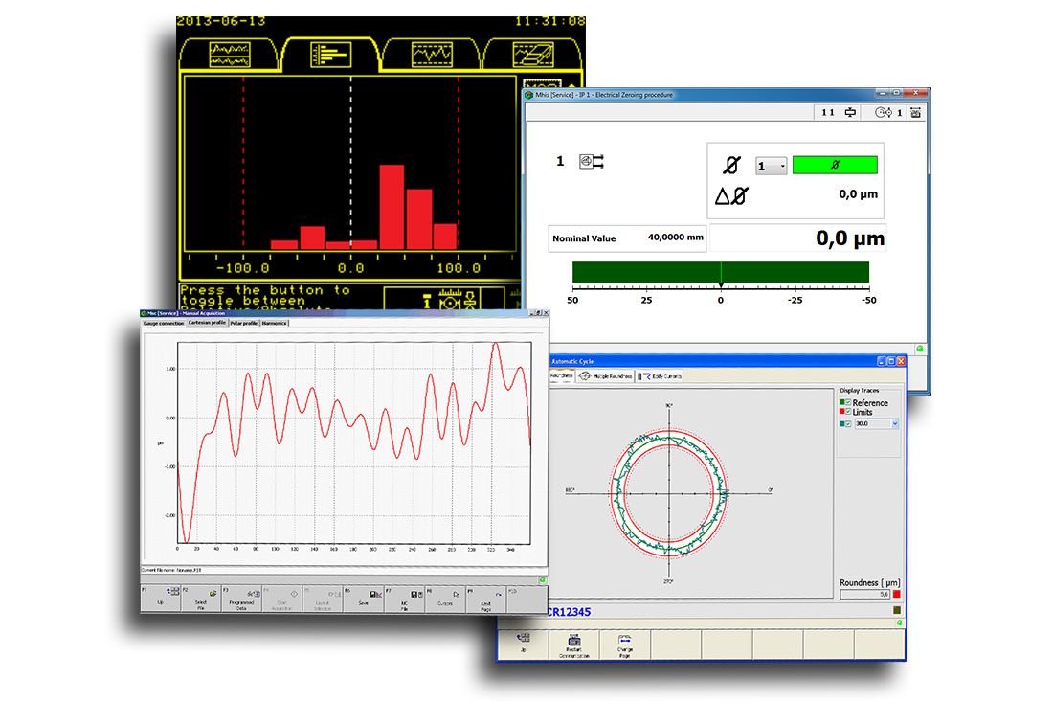This screenshot has width=1053, height=702.
Task: Click the red swatch next to Roundness value
Action: coord(896,595)
